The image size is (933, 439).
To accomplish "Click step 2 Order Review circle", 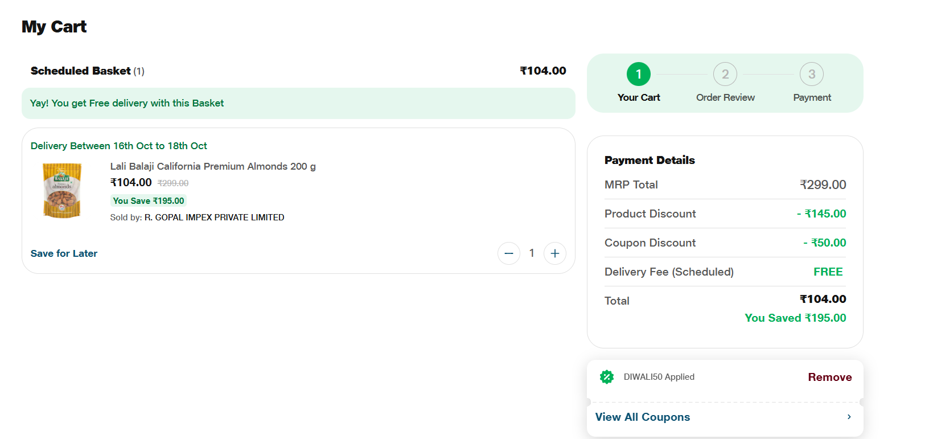I will (725, 74).
